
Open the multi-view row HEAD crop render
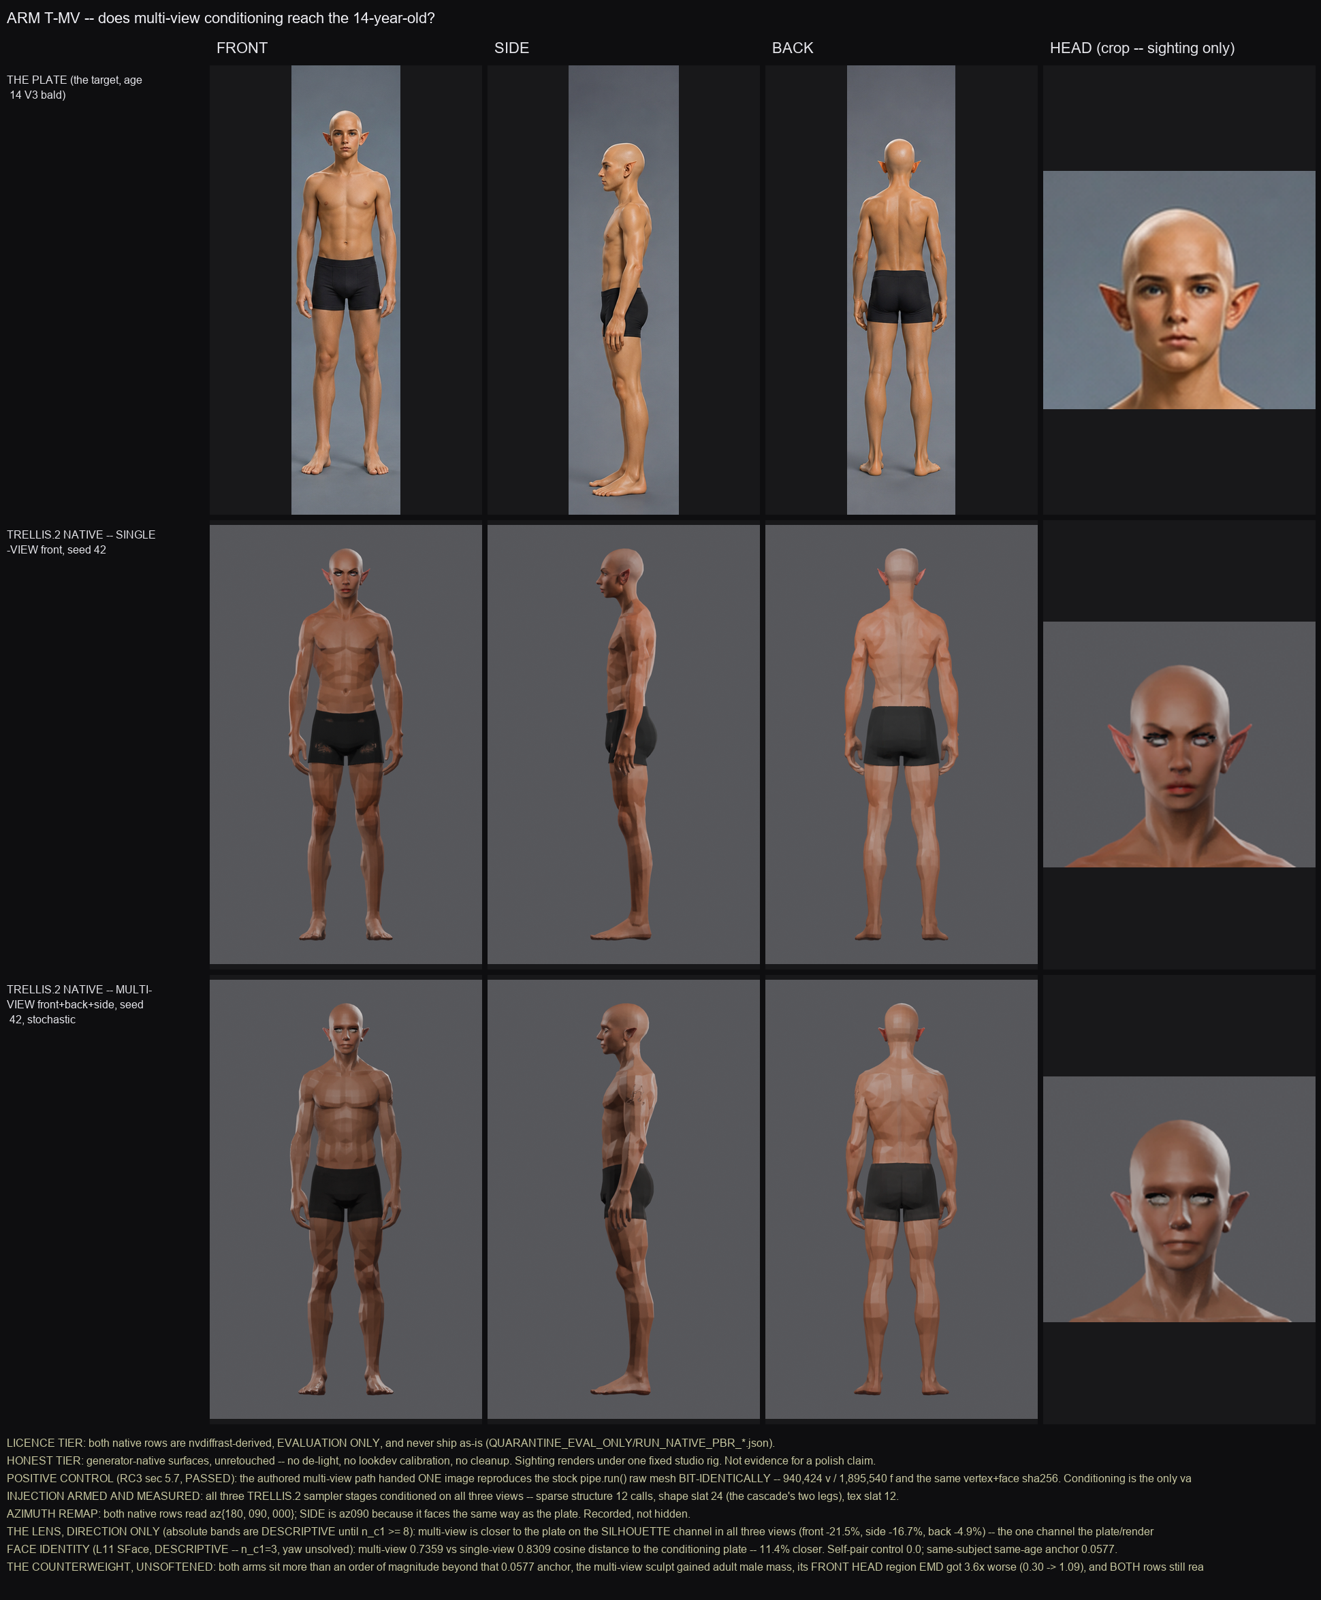coord(1179,1199)
